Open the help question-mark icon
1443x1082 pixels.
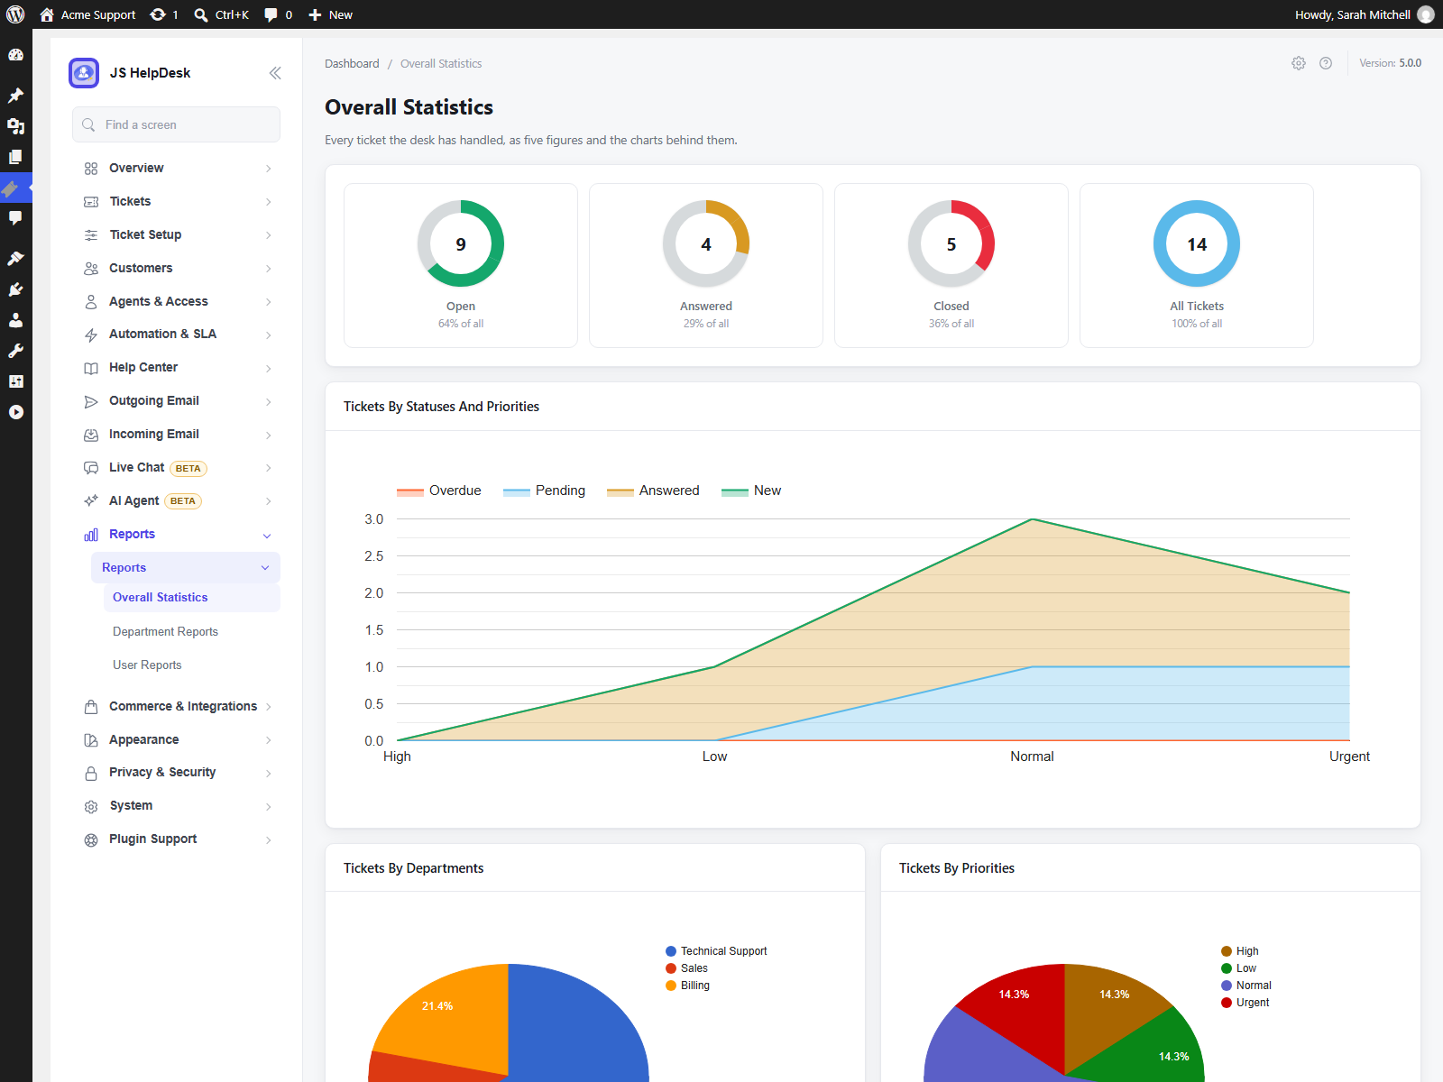click(1326, 63)
